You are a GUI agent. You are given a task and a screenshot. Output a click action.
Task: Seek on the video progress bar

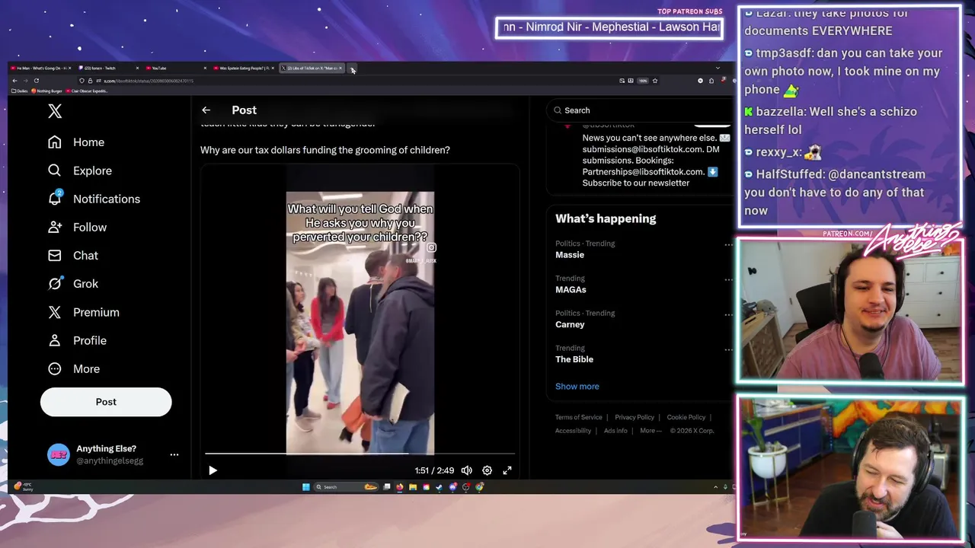(360, 454)
